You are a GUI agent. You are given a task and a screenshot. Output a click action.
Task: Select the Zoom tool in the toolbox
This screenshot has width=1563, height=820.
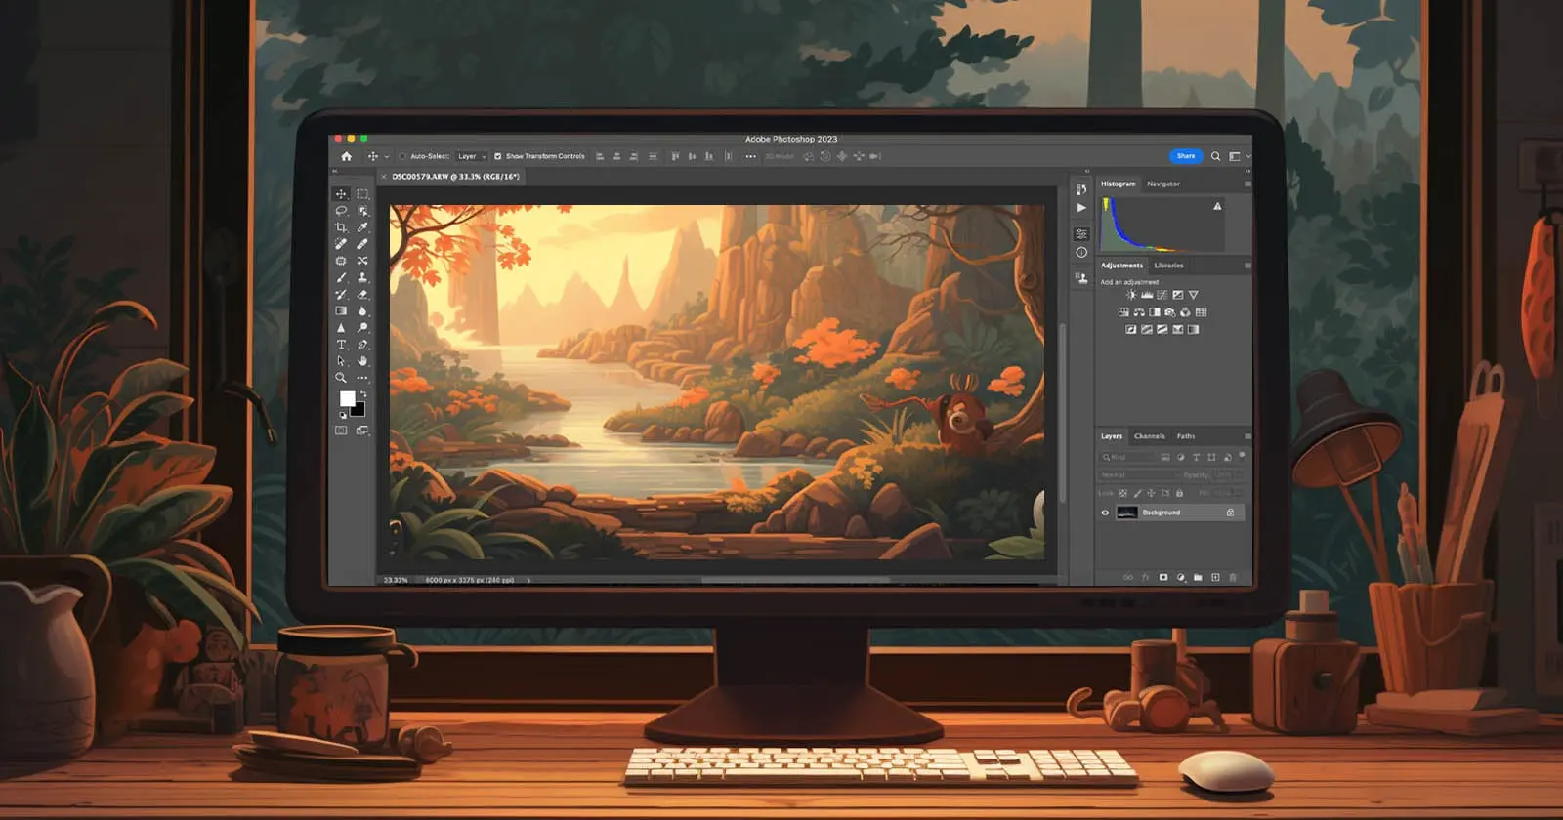341,378
